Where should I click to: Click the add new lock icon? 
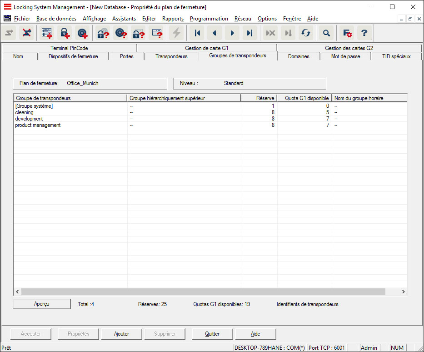point(65,33)
